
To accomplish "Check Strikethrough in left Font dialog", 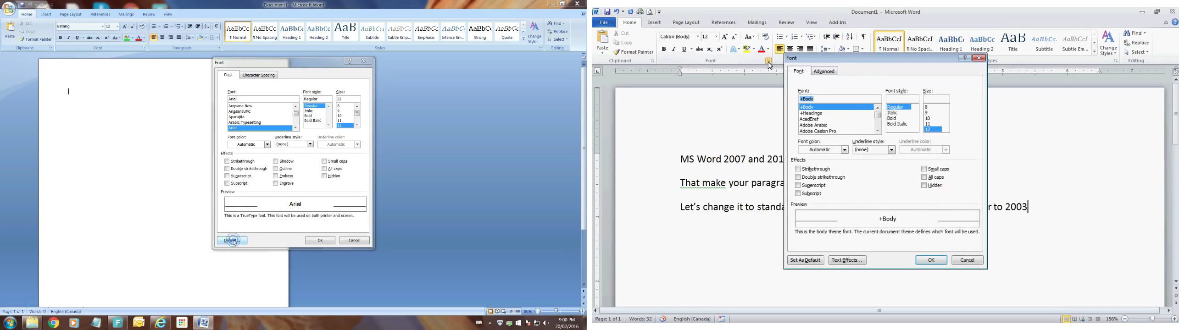I will [227, 161].
